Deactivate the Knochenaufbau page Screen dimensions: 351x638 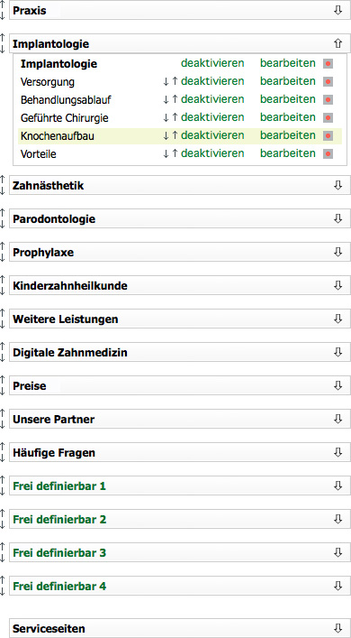click(x=212, y=135)
